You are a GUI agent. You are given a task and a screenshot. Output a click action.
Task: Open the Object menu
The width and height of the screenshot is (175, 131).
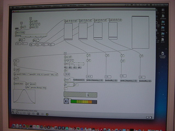tap(39, 7)
